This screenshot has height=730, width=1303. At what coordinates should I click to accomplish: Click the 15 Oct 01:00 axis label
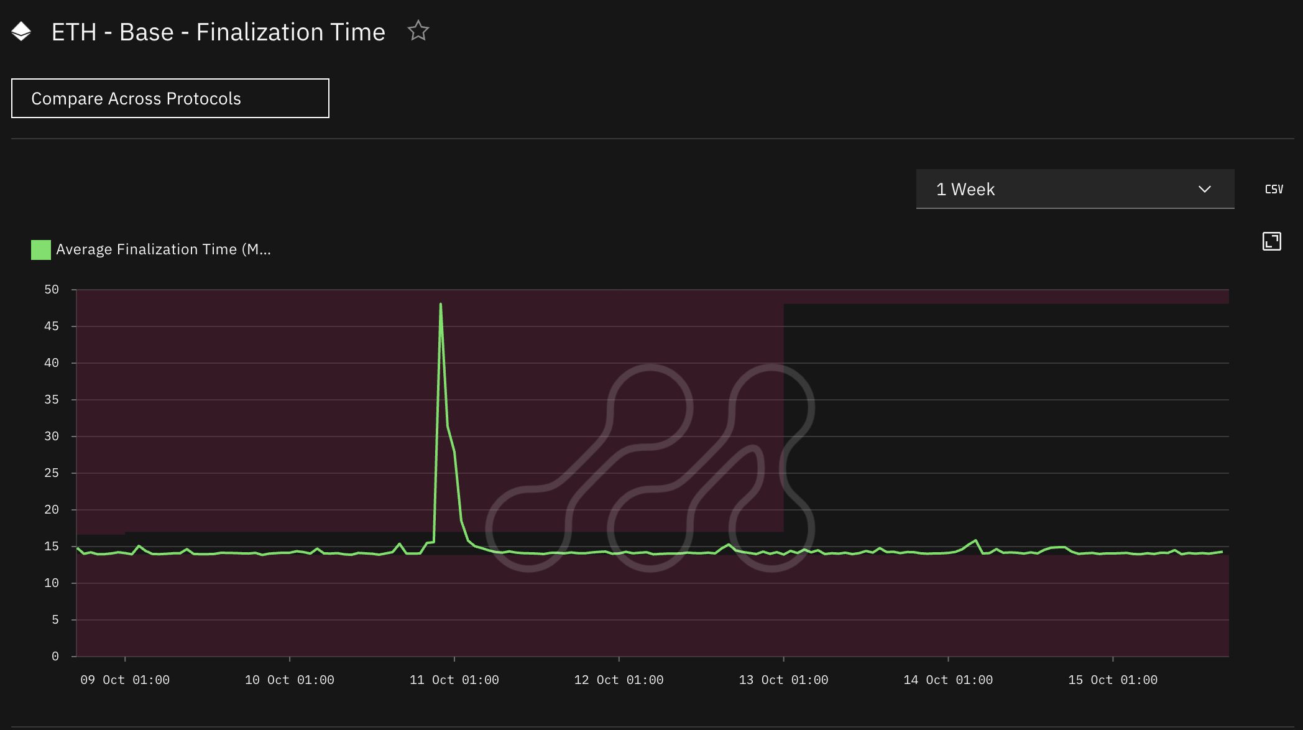[x=1113, y=680]
